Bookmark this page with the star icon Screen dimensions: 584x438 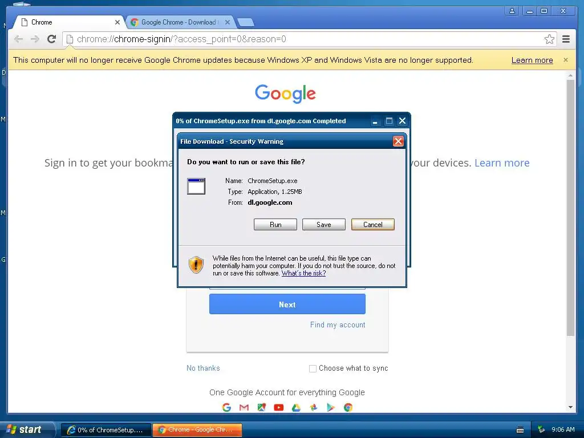(549, 39)
